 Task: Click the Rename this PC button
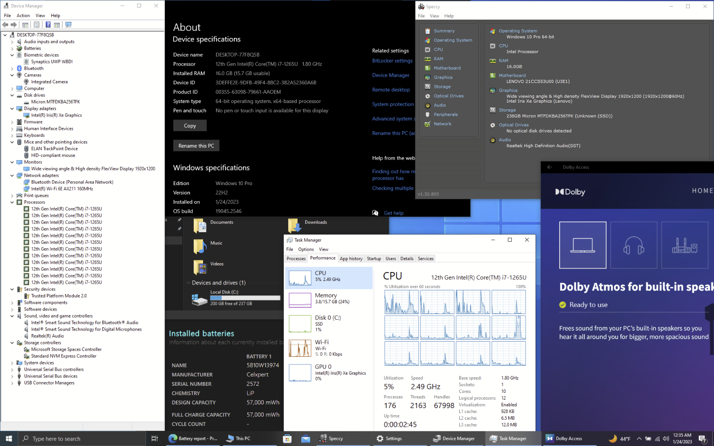196,146
